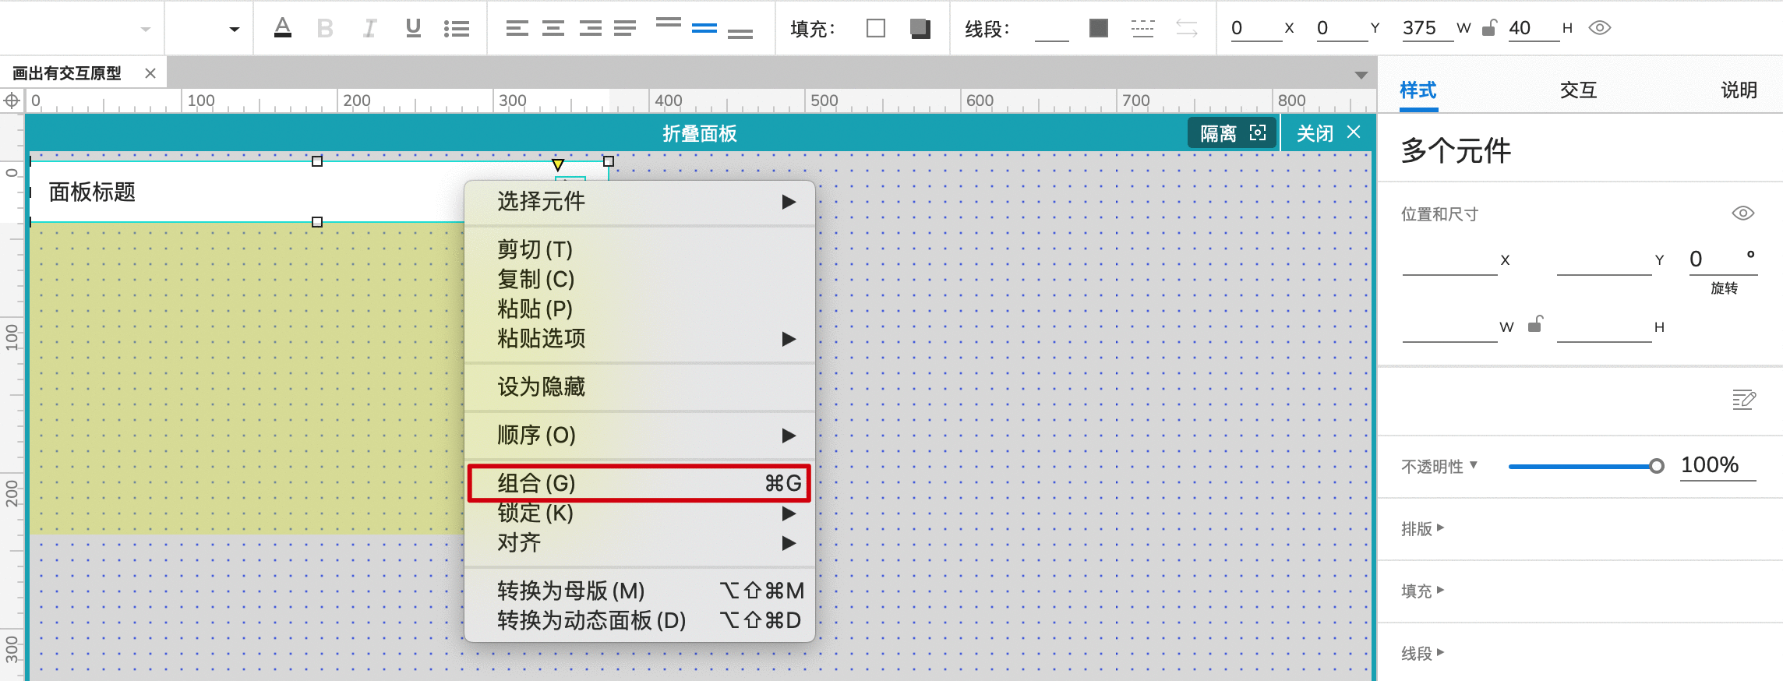1783x681 pixels.
Task: Choose 复制 (C) from context menu
Action: pos(640,279)
